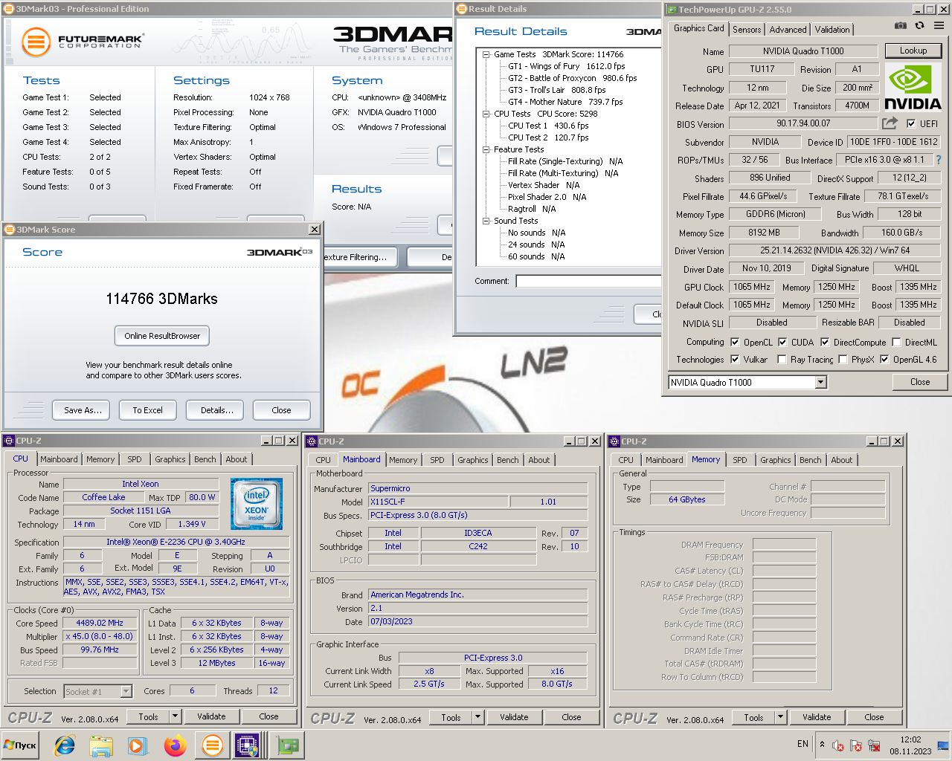This screenshot has height=761, width=952.
Task: Toggle the Ray Tracing checkbox
Action: point(782,360)
